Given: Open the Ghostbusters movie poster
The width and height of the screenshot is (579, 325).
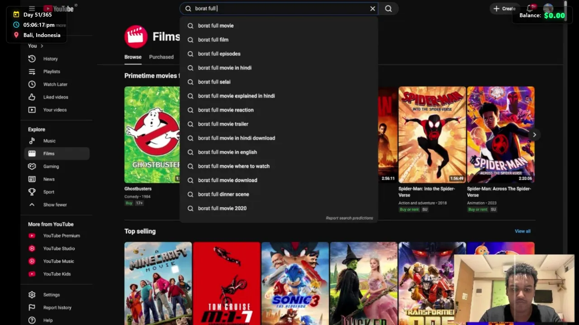Looking at the screenshot, I should (152, 135).
